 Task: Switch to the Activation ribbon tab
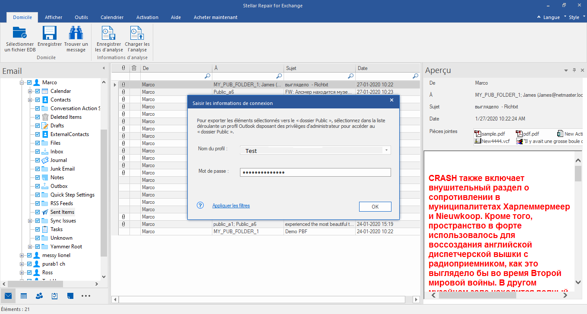pyautogui.click(x=147, y=17)
